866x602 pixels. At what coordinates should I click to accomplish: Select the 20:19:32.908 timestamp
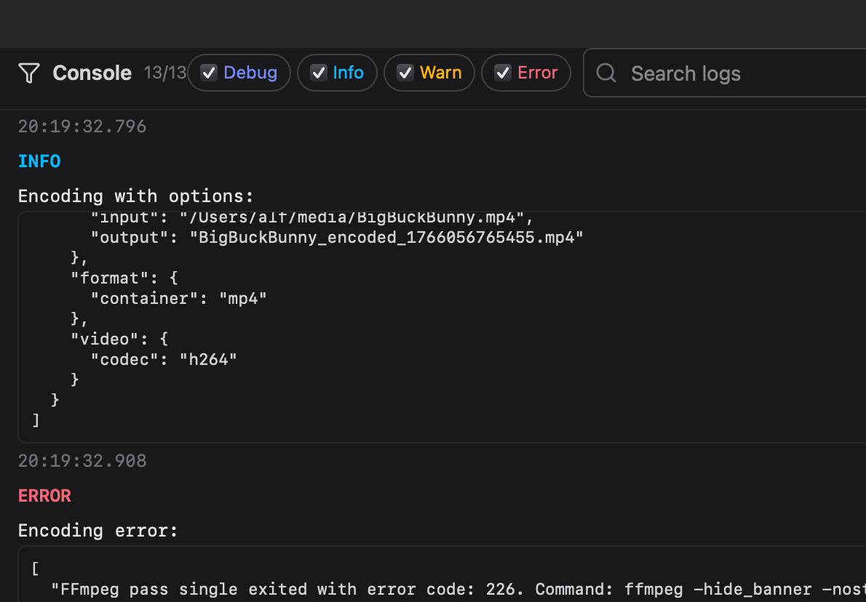tap(82, 461)
